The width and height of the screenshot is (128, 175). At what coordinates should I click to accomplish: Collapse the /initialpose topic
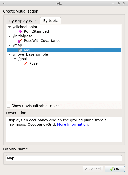(x=10, y=36)
